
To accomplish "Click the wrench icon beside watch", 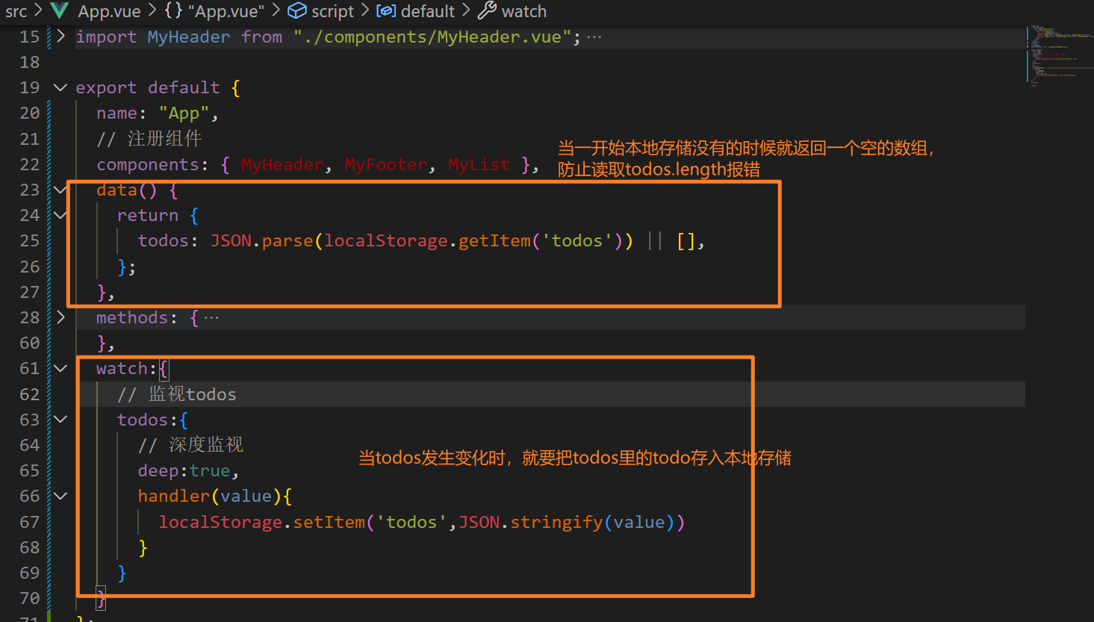I will point(487,10).
